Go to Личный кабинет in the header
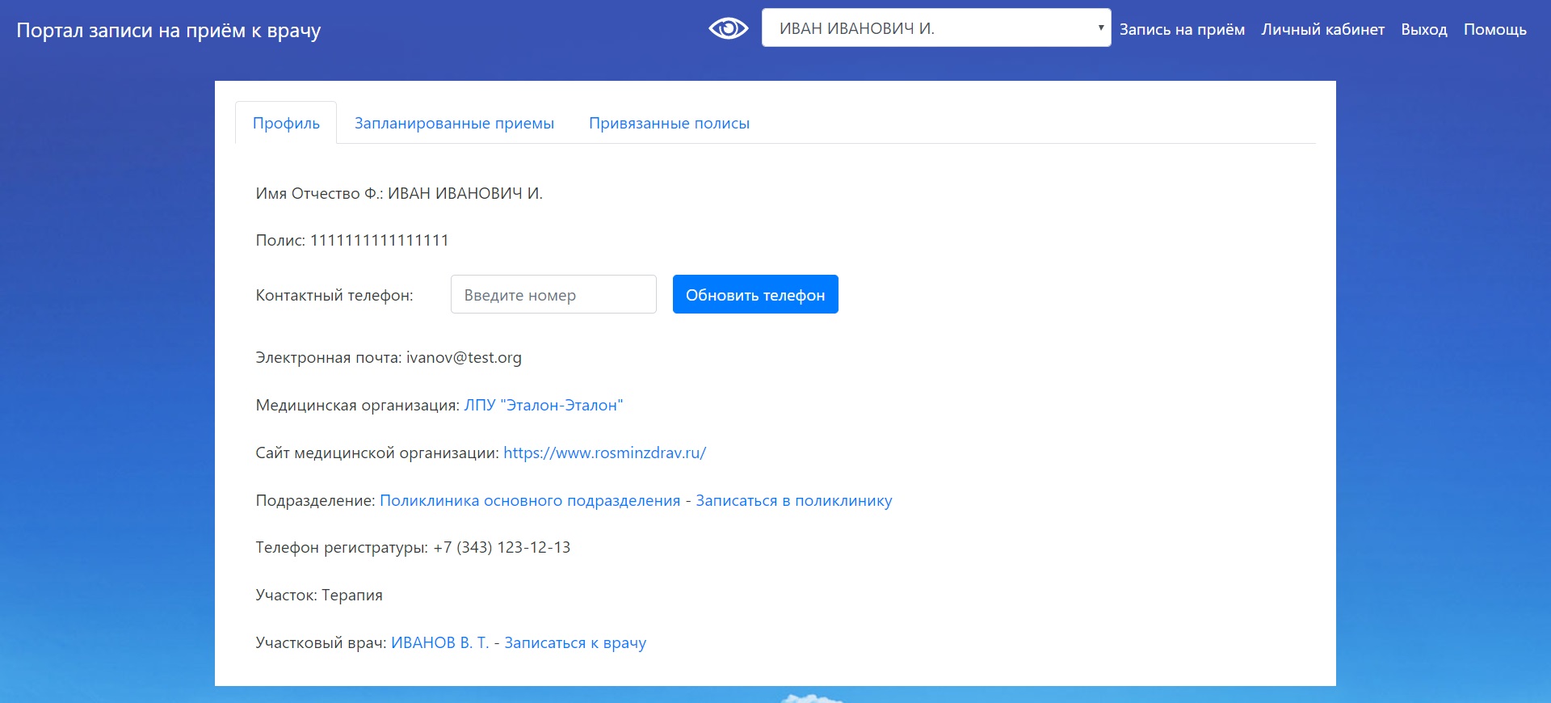The image size is (1551, 703). (x=1322, y=30)
